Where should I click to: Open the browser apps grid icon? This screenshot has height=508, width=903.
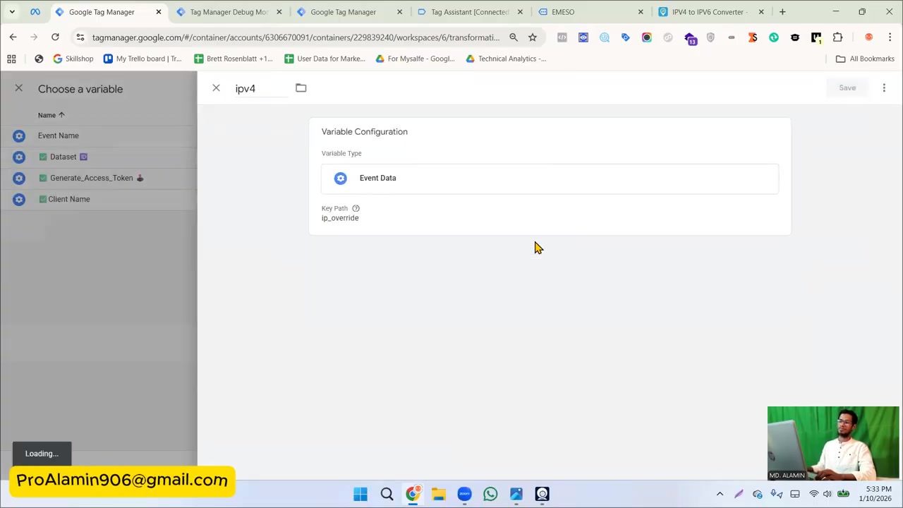(x=12, y=59)
